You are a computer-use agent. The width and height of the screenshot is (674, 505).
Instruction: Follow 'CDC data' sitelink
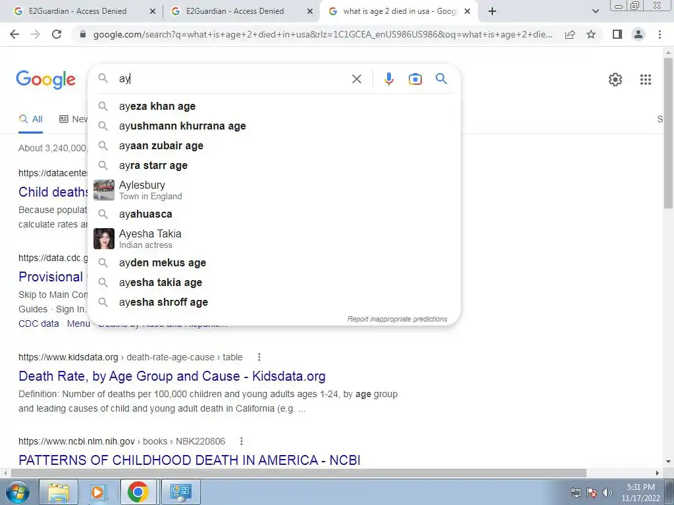(x=39, y=324)
